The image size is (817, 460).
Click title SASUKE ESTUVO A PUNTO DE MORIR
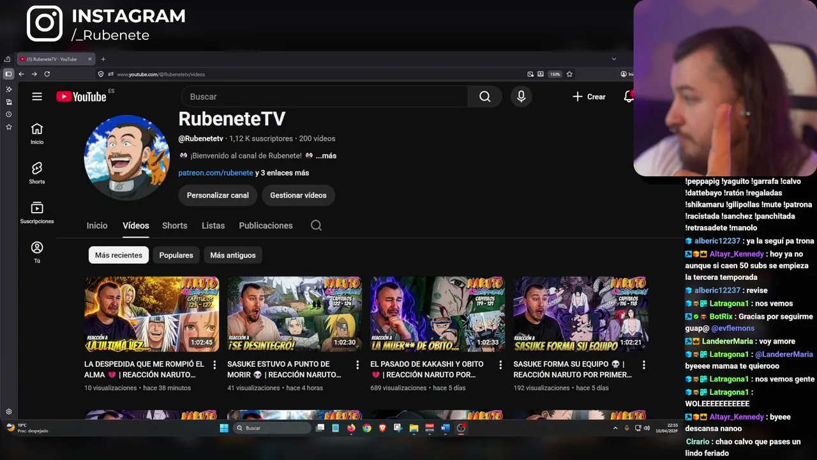(x=286, y=369)
